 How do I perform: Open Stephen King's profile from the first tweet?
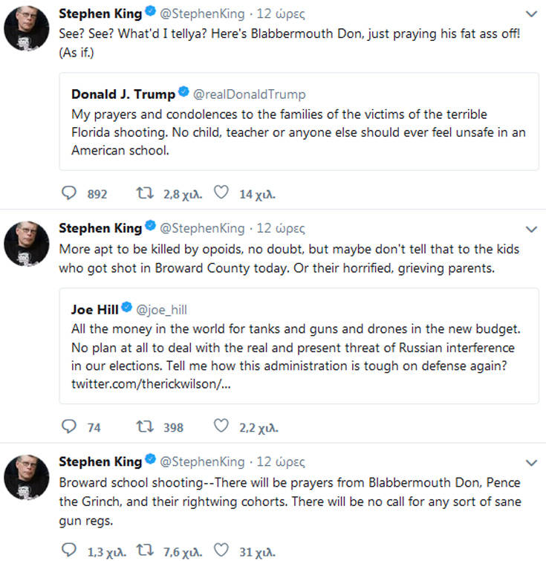point(100,14)
